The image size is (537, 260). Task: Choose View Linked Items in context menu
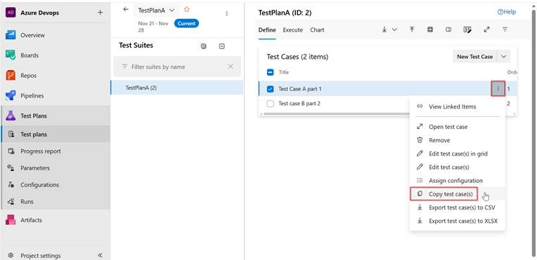pyautogui.click(x=457, y=107)
